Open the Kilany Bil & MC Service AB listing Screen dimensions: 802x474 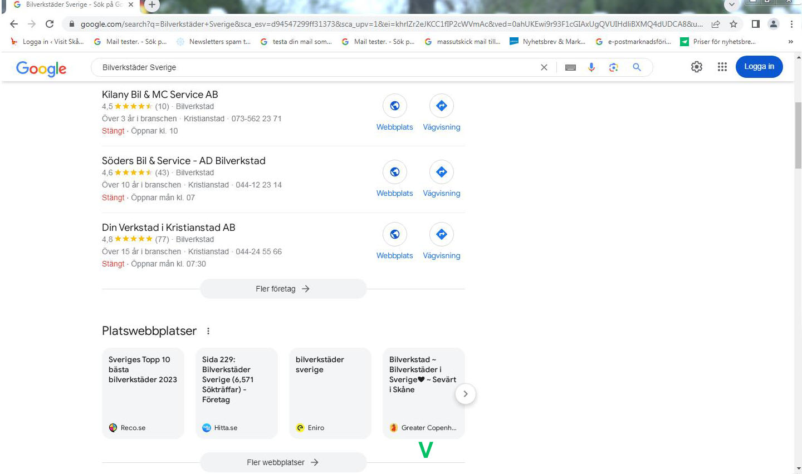click(160, 95)
